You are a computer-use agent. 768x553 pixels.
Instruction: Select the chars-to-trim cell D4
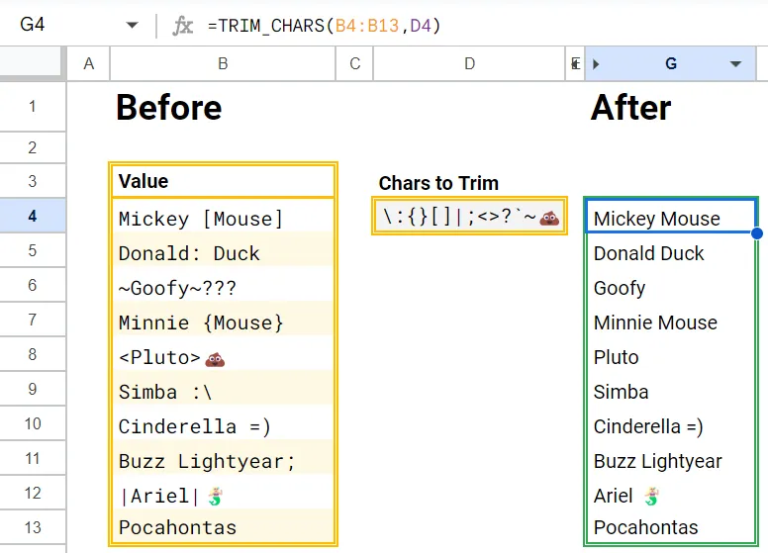click(469, 216)
